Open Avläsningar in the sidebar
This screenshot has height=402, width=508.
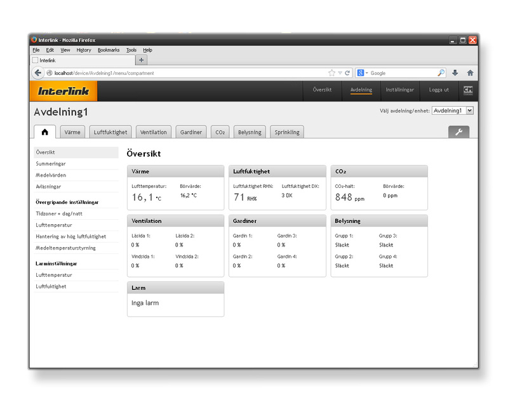click(76, 187)
